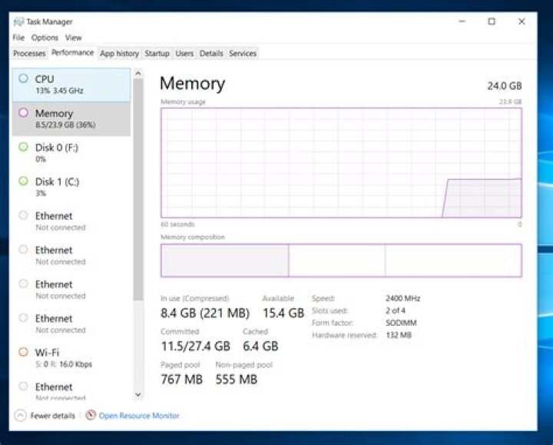Click the 2400 MHz speed value
The image size is (553, 445).
tap(402, 298)
